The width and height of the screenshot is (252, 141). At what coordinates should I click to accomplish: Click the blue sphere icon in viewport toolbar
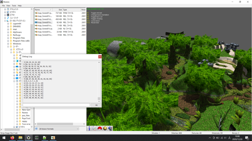110,128
